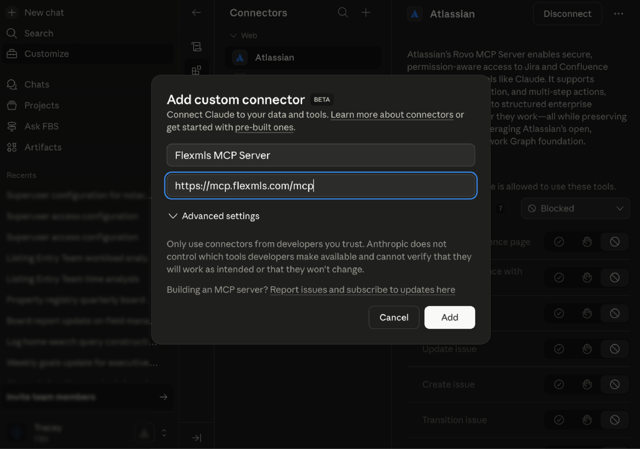640x449 pixels.
Task: Click the Atlassian logo in detail header
Action: [x=414, y=14]
